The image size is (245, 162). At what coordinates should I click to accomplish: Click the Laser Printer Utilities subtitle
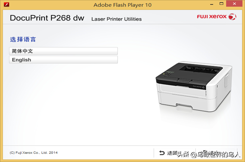[116, 19]
